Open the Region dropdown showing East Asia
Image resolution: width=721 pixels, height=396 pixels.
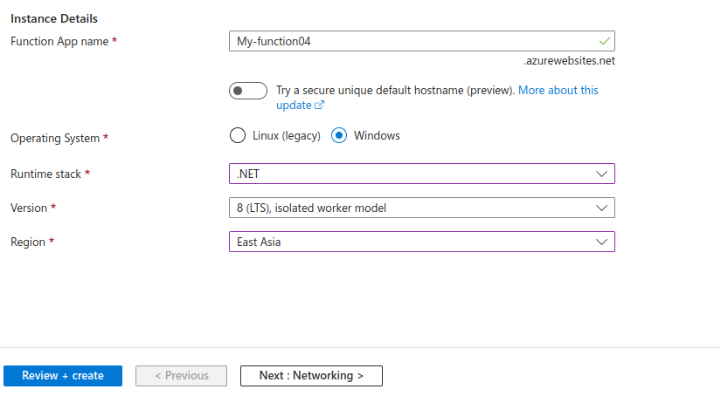[419, 242]
